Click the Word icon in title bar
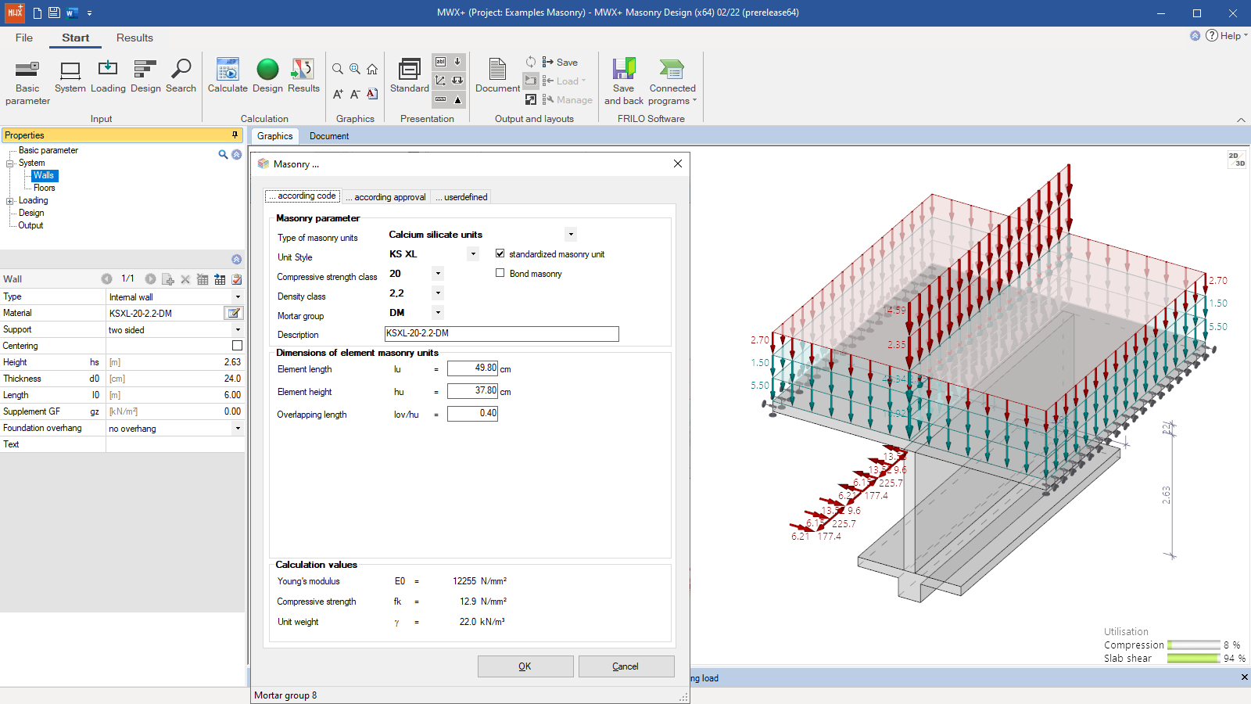 pos(71,13)
